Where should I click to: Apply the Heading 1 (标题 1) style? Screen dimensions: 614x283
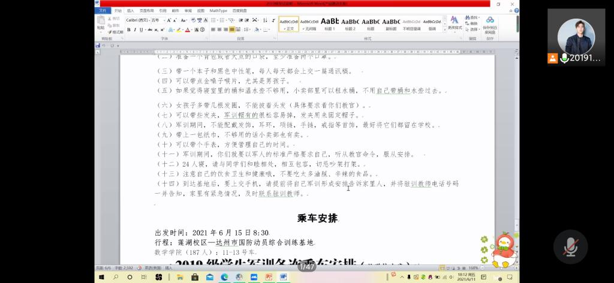click(x=330, y=23)
